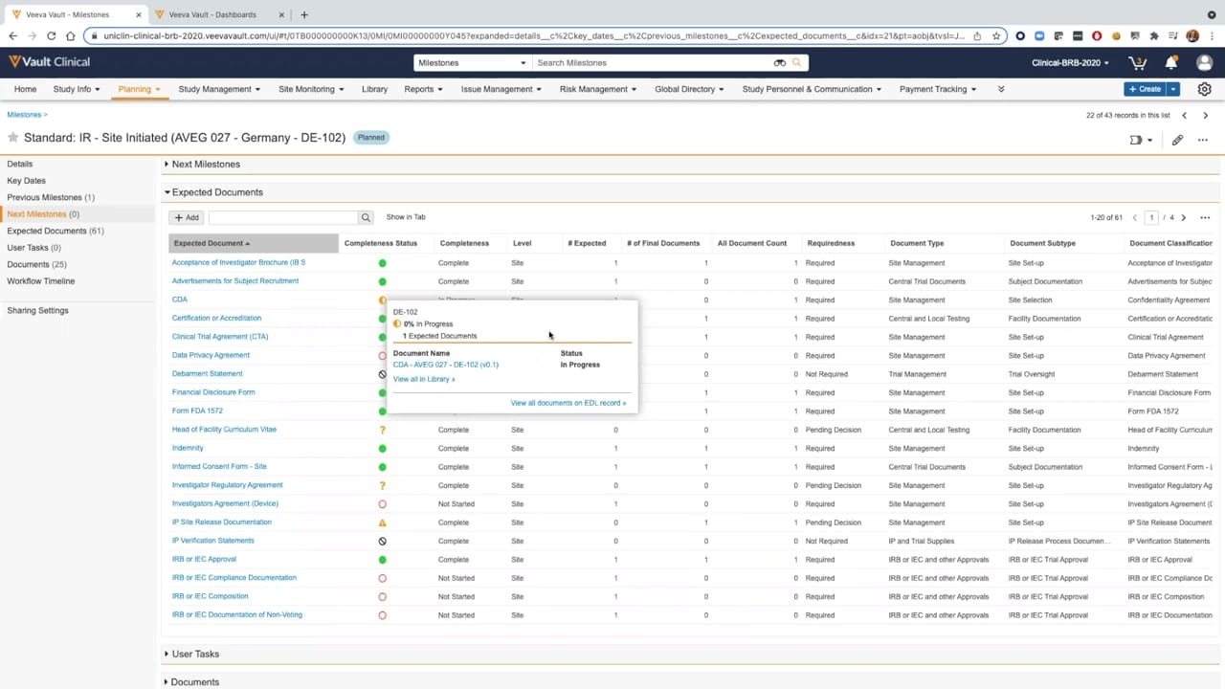Show more navigation tabs with double chevron
Screen dimensions: 1225x689
1001,89
